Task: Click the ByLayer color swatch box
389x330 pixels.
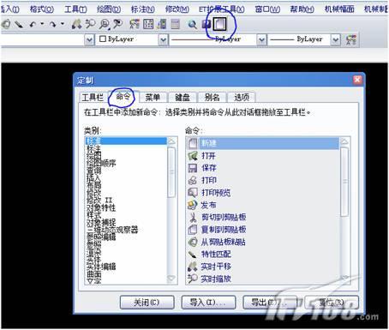Action: (103, 39)
